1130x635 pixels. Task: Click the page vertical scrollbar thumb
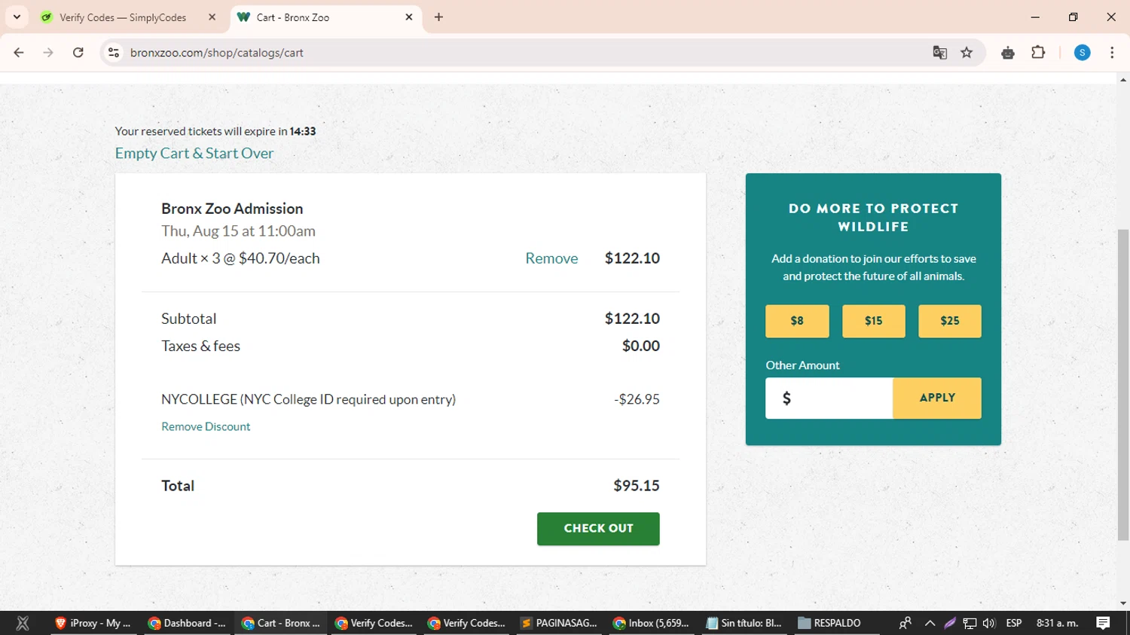tap(1123, 384)
